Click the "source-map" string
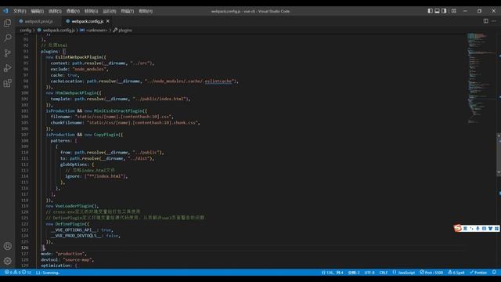The width and height of the screenshot is (501, 282). tap(77, 259)
